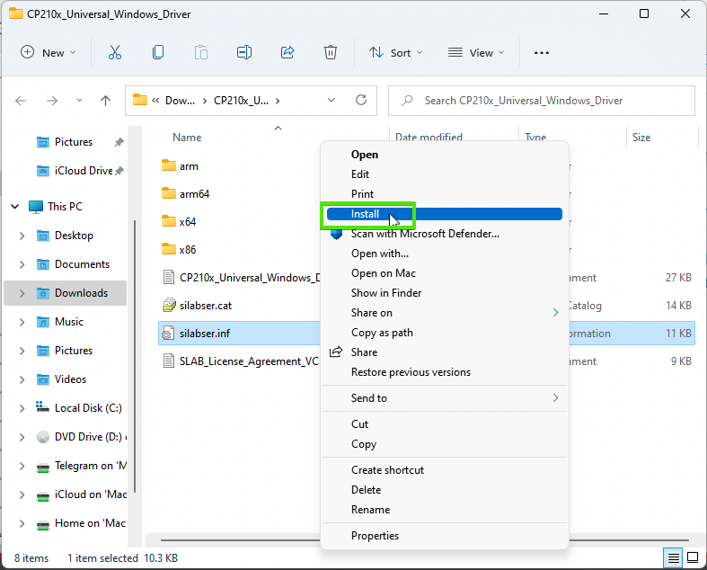Screen dimensions: 707x570
Task: Open the New dropdown menu
Action: (x=49, y=53)
